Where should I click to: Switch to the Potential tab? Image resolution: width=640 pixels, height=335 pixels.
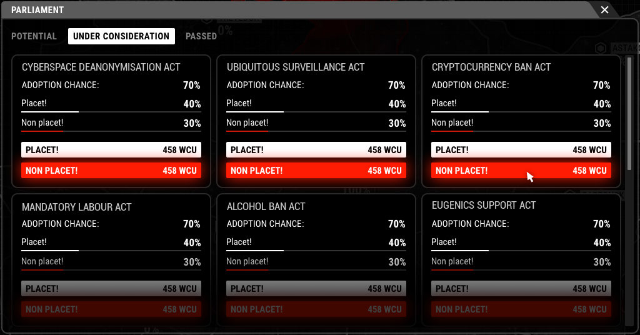(34, 36)
